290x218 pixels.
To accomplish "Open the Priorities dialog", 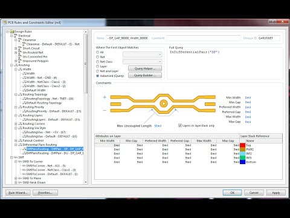I will [x=45, y=193].
